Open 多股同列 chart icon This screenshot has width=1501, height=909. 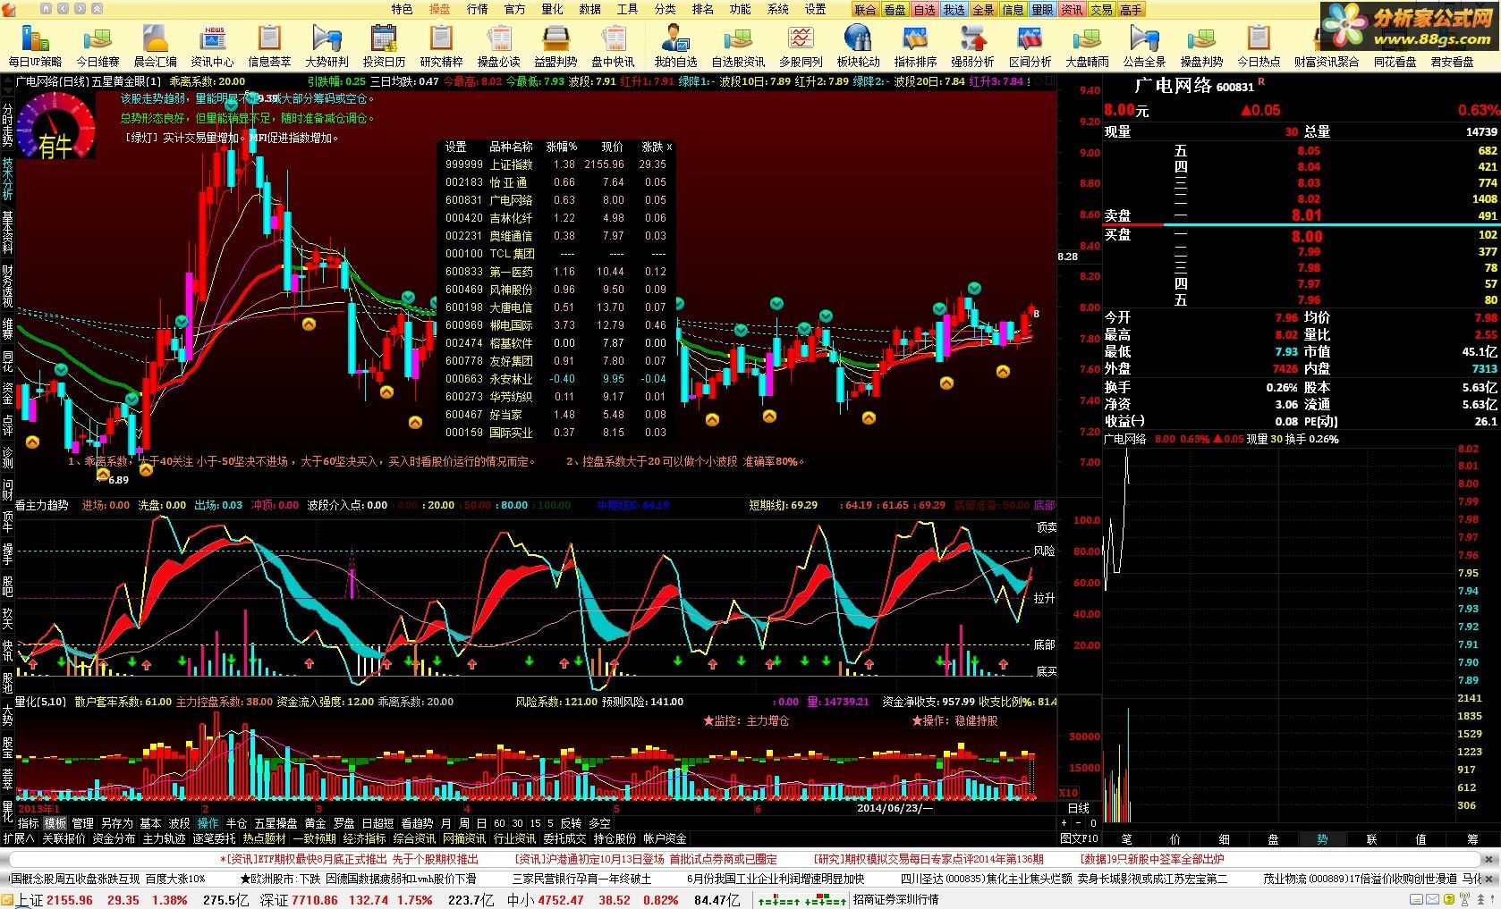click(x=801, y=46)
